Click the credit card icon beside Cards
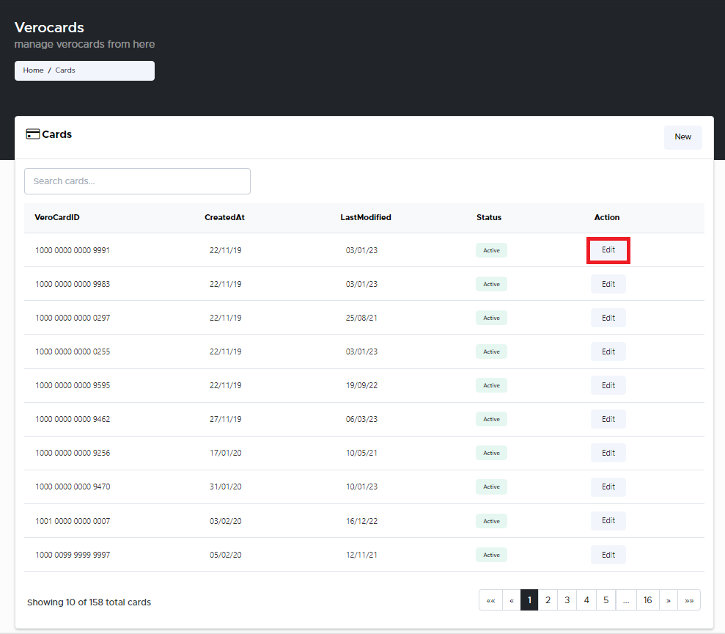 [x=32, y=134]
